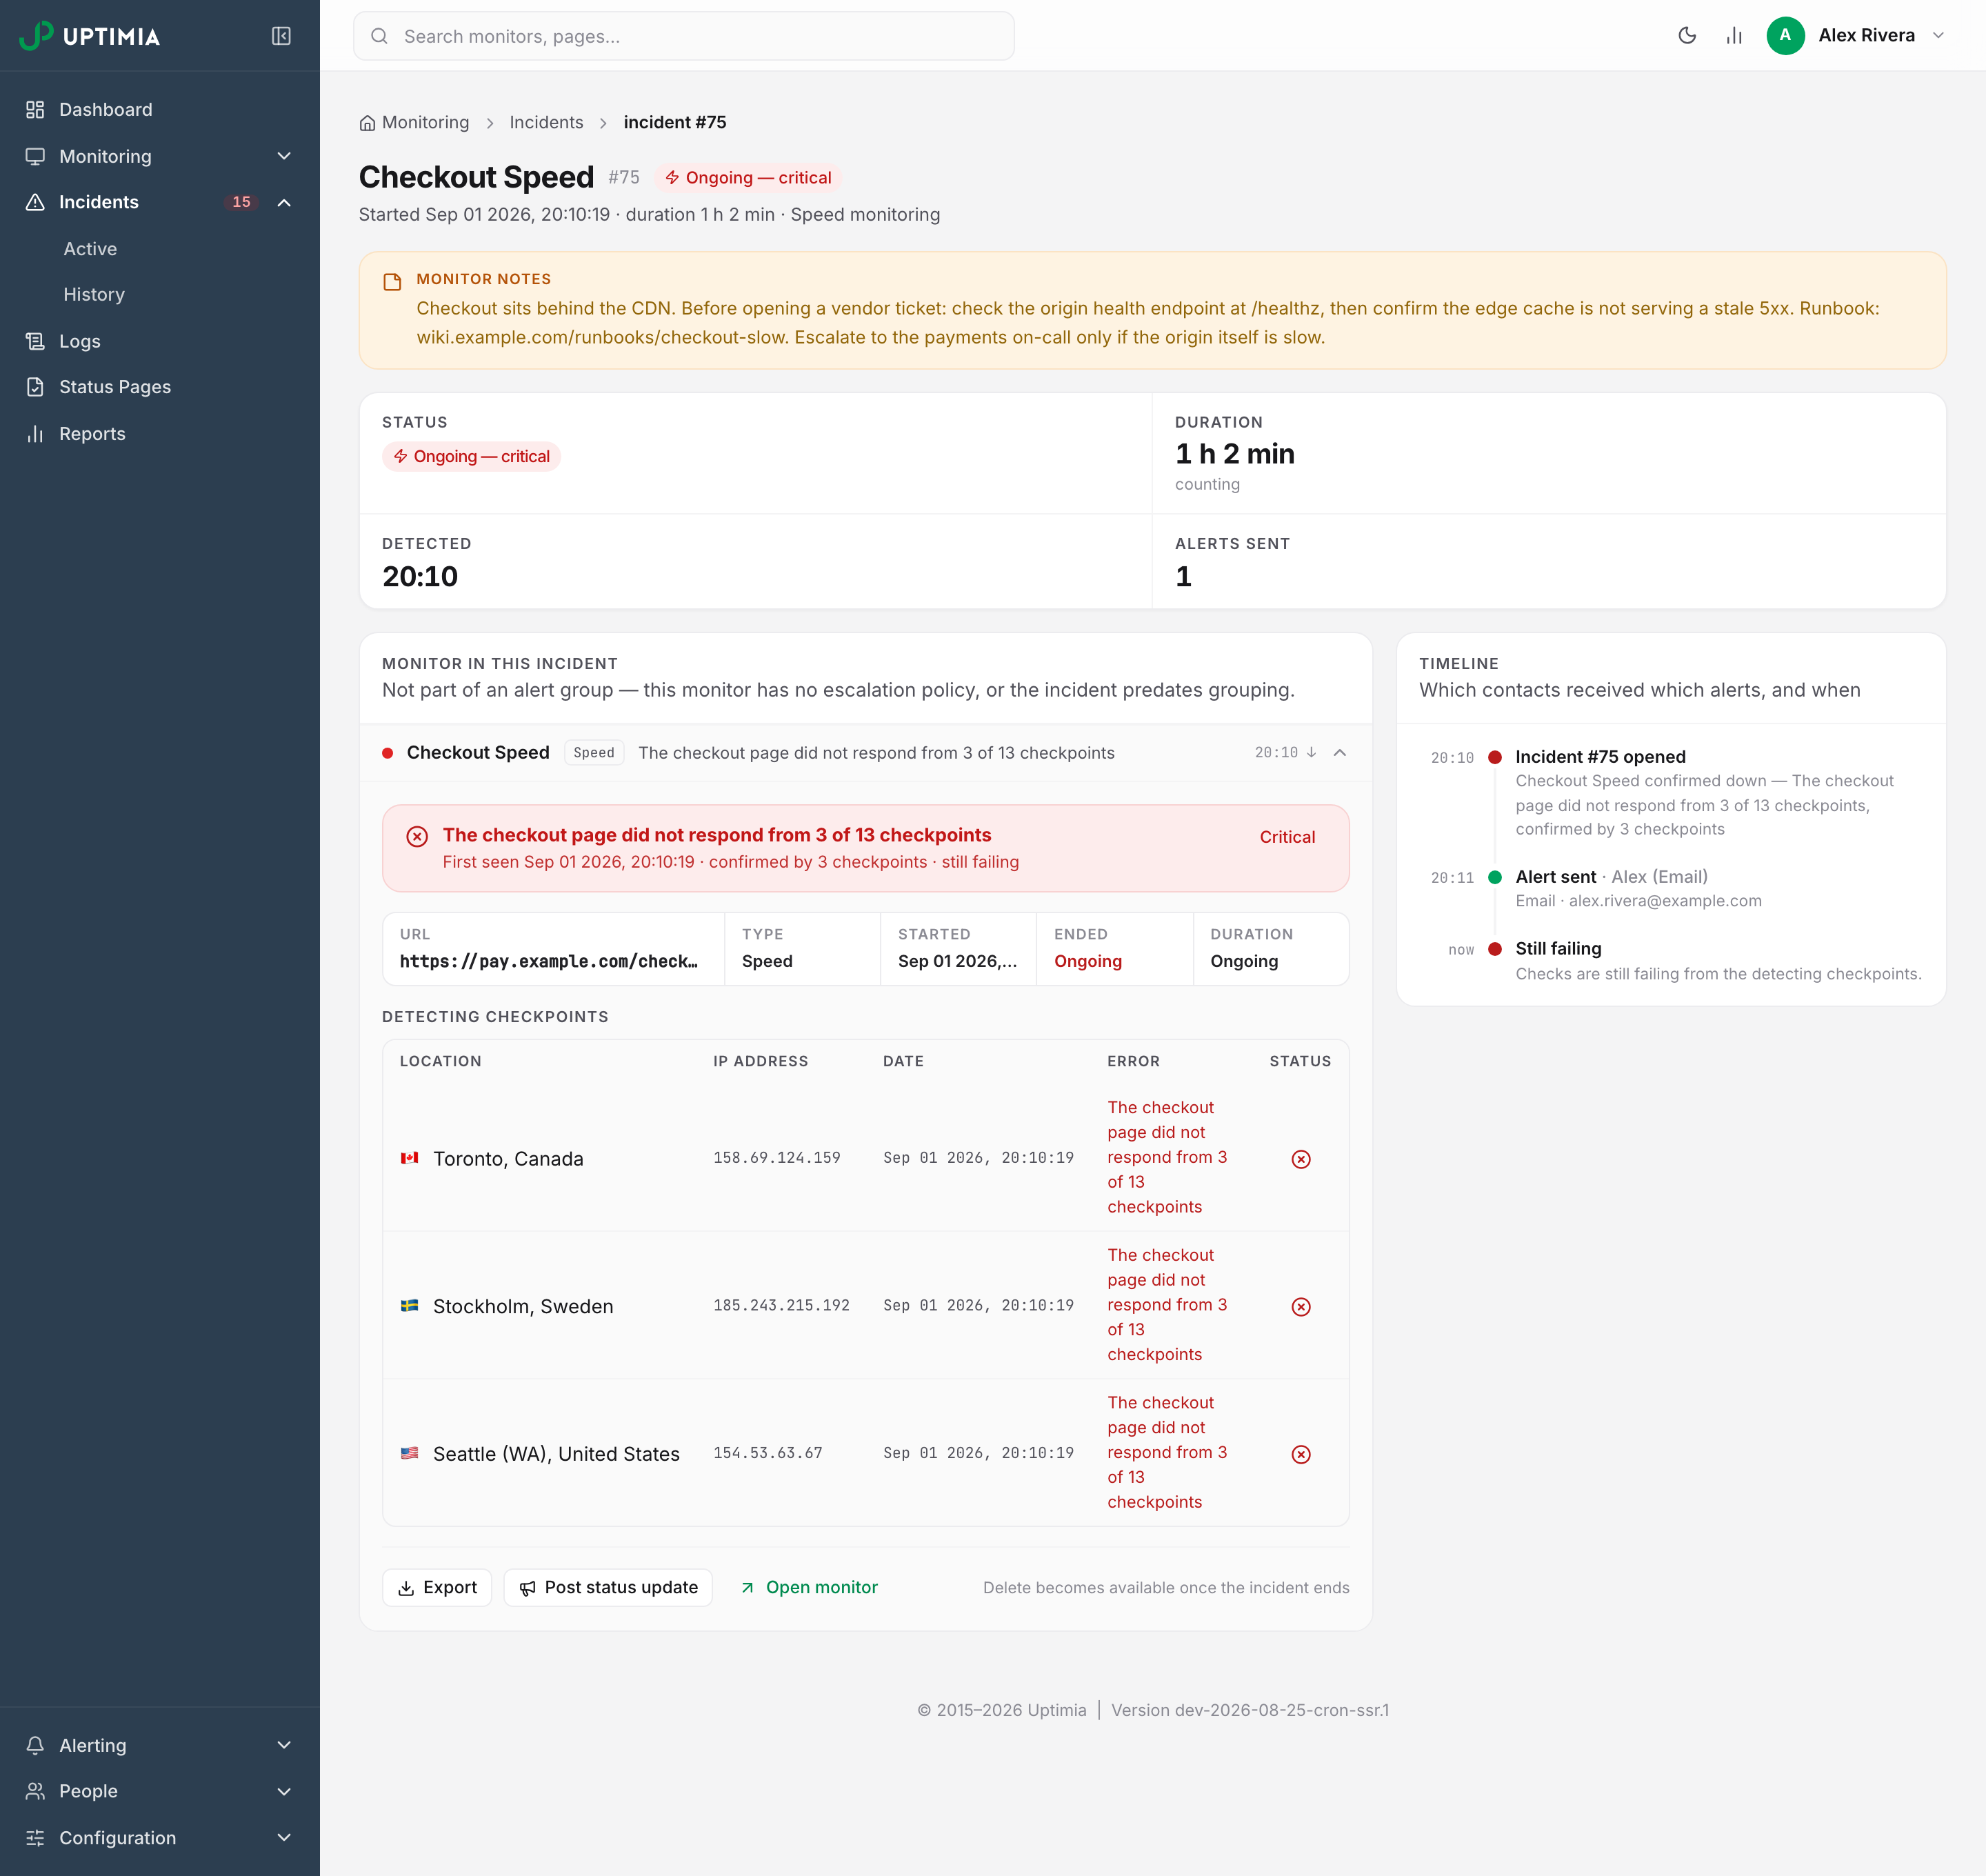Focus the Search monitors, pages field
The height and width of the screenshot is (1876, 1986).
684,36
